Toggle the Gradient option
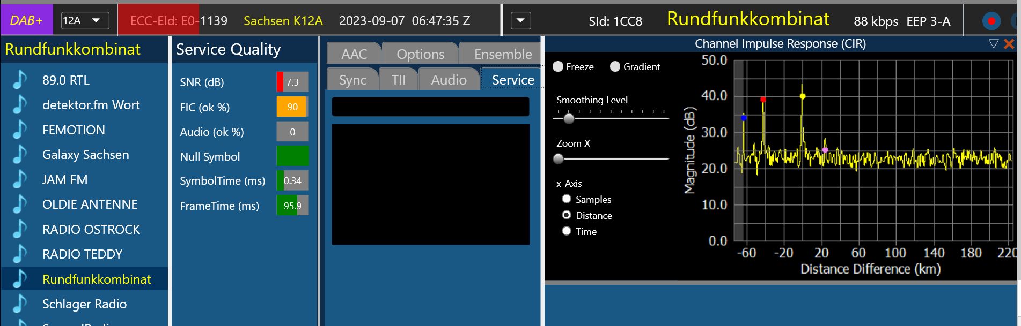The width and height of the screenshot is (1021, 326). click(x=615, y=66)
